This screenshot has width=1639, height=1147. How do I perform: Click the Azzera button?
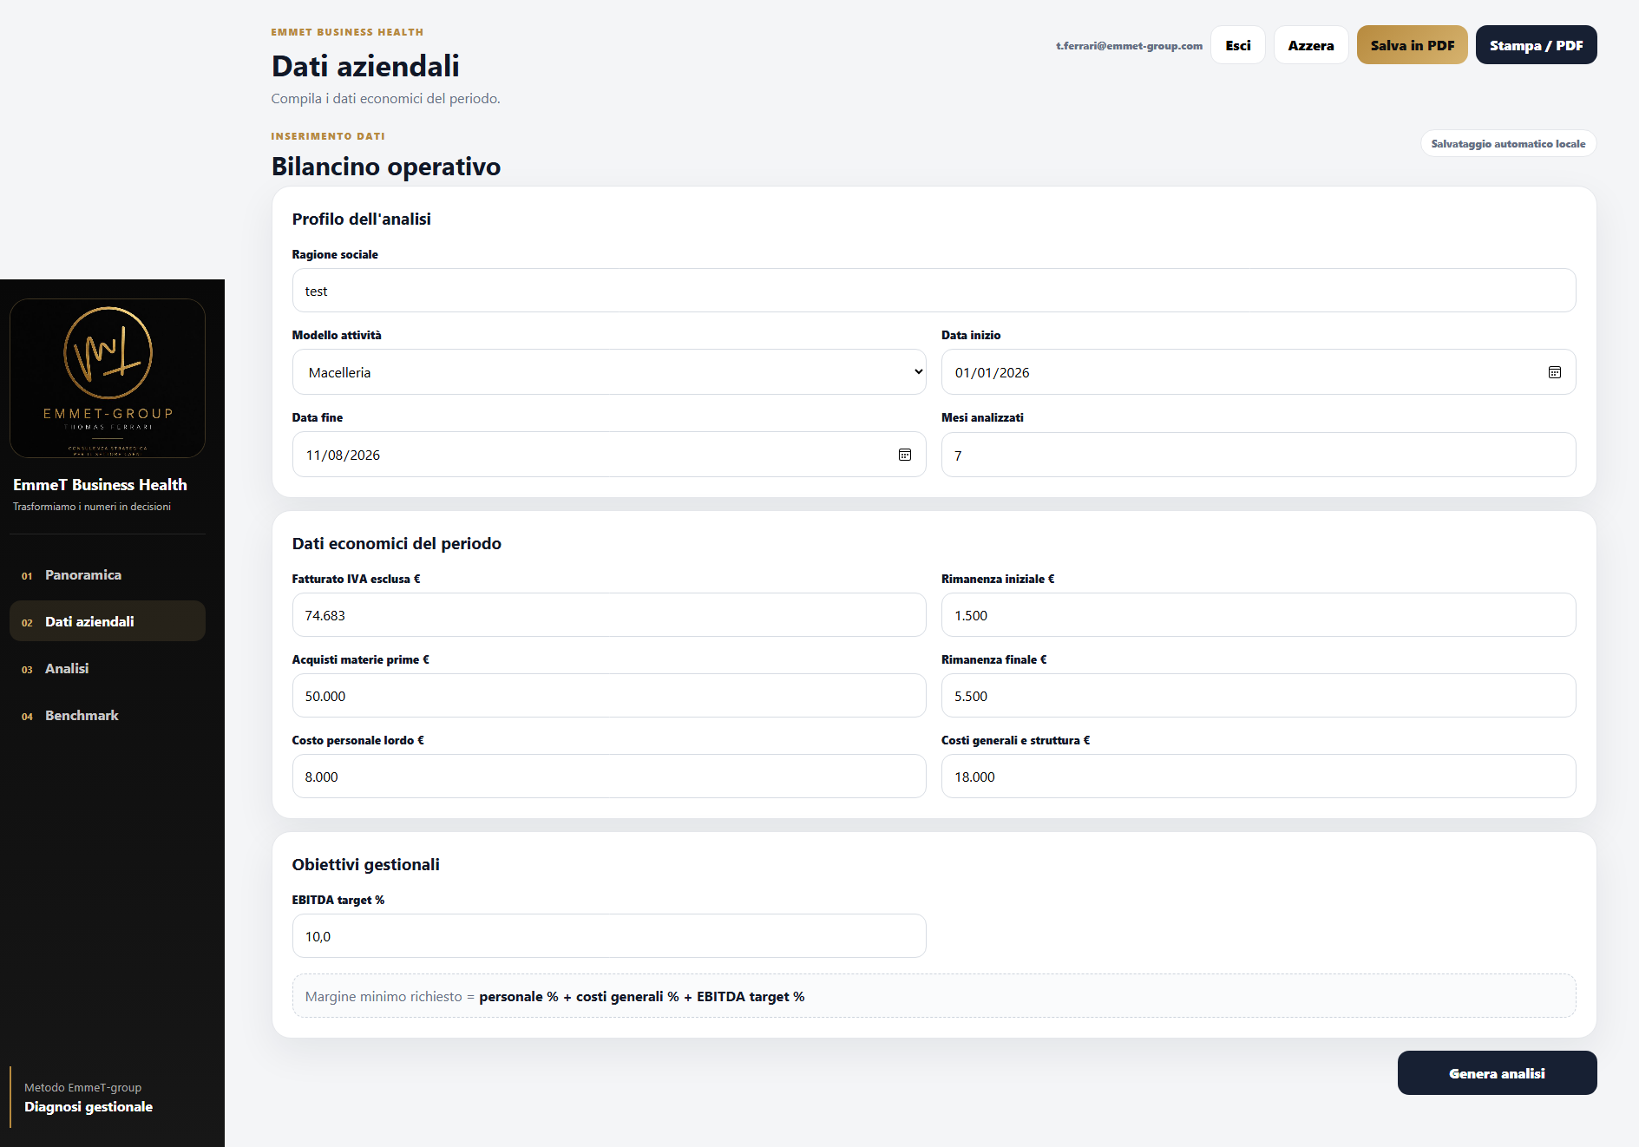coord(1311,45)
